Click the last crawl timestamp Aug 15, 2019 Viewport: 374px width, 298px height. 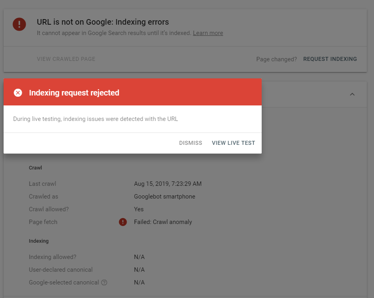click(168, 184)
